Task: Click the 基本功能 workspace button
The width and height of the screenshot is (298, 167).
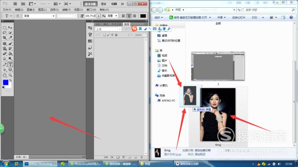Action: point(90,4)
